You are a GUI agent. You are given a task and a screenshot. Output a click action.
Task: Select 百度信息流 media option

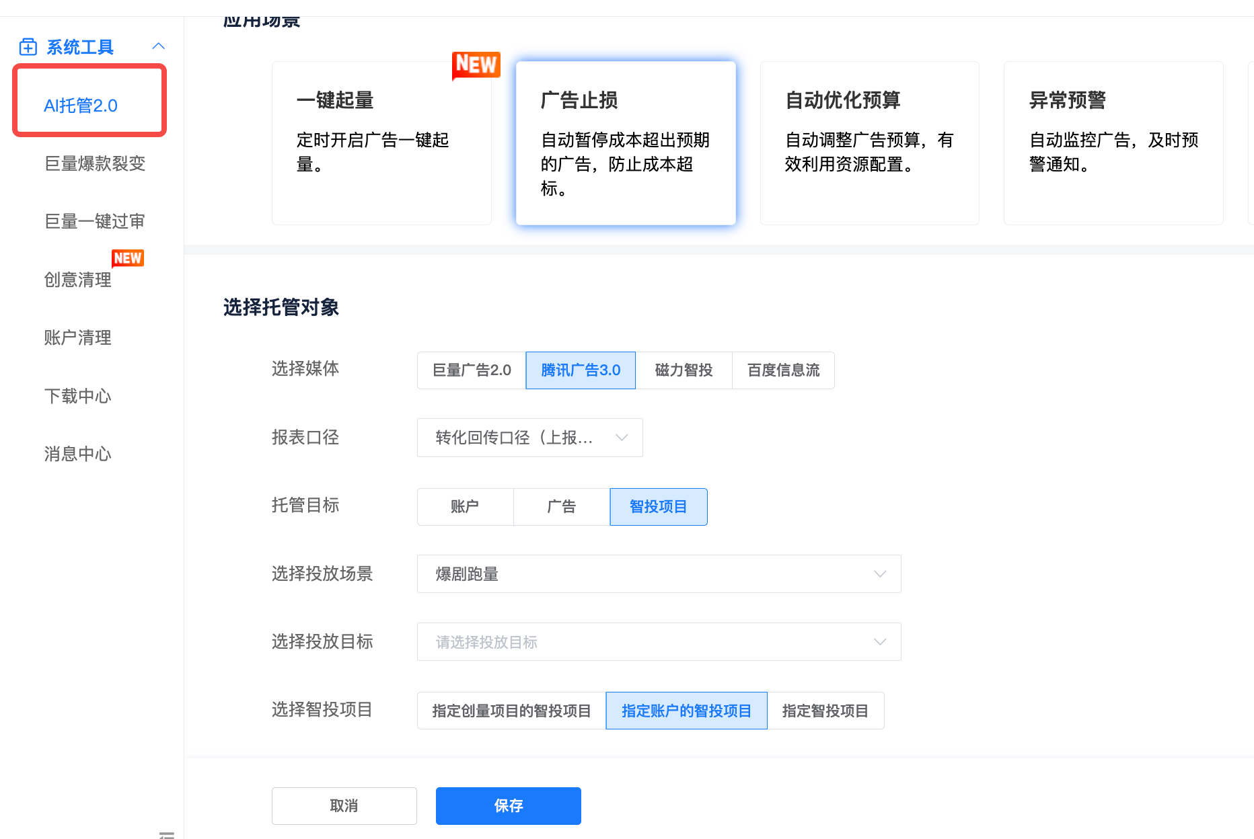point(783,370)
